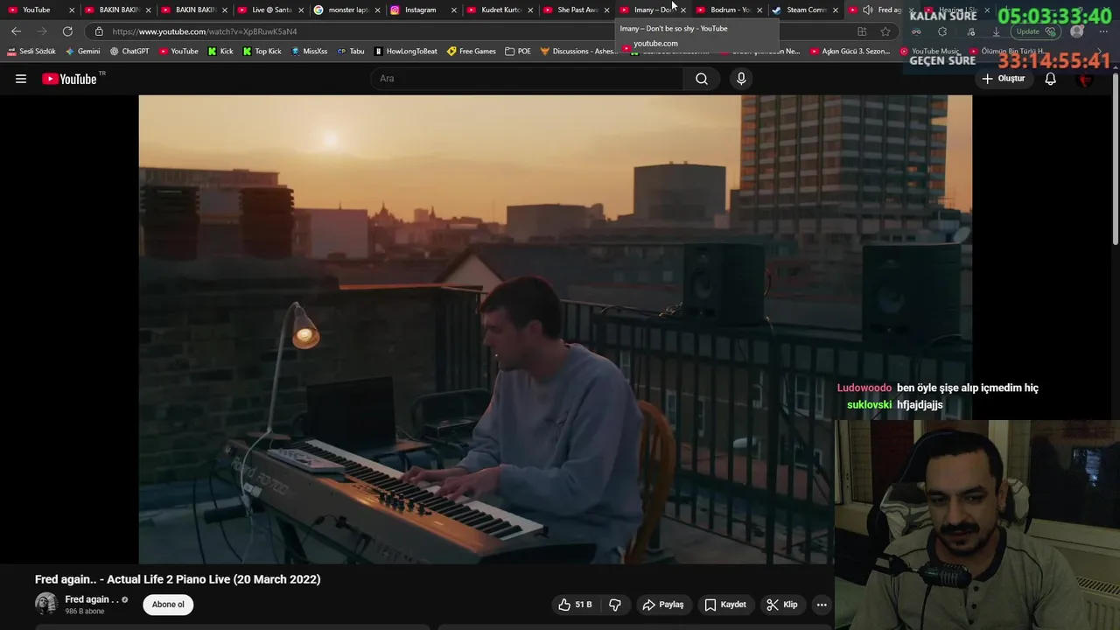Open more actions three-dot menu
1120x630 pixels.
[822, 605]
